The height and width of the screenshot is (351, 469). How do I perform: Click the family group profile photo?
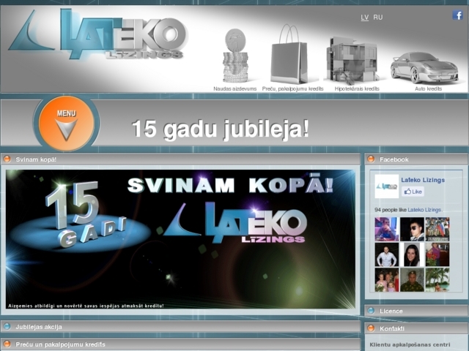[x=387, y=279]
